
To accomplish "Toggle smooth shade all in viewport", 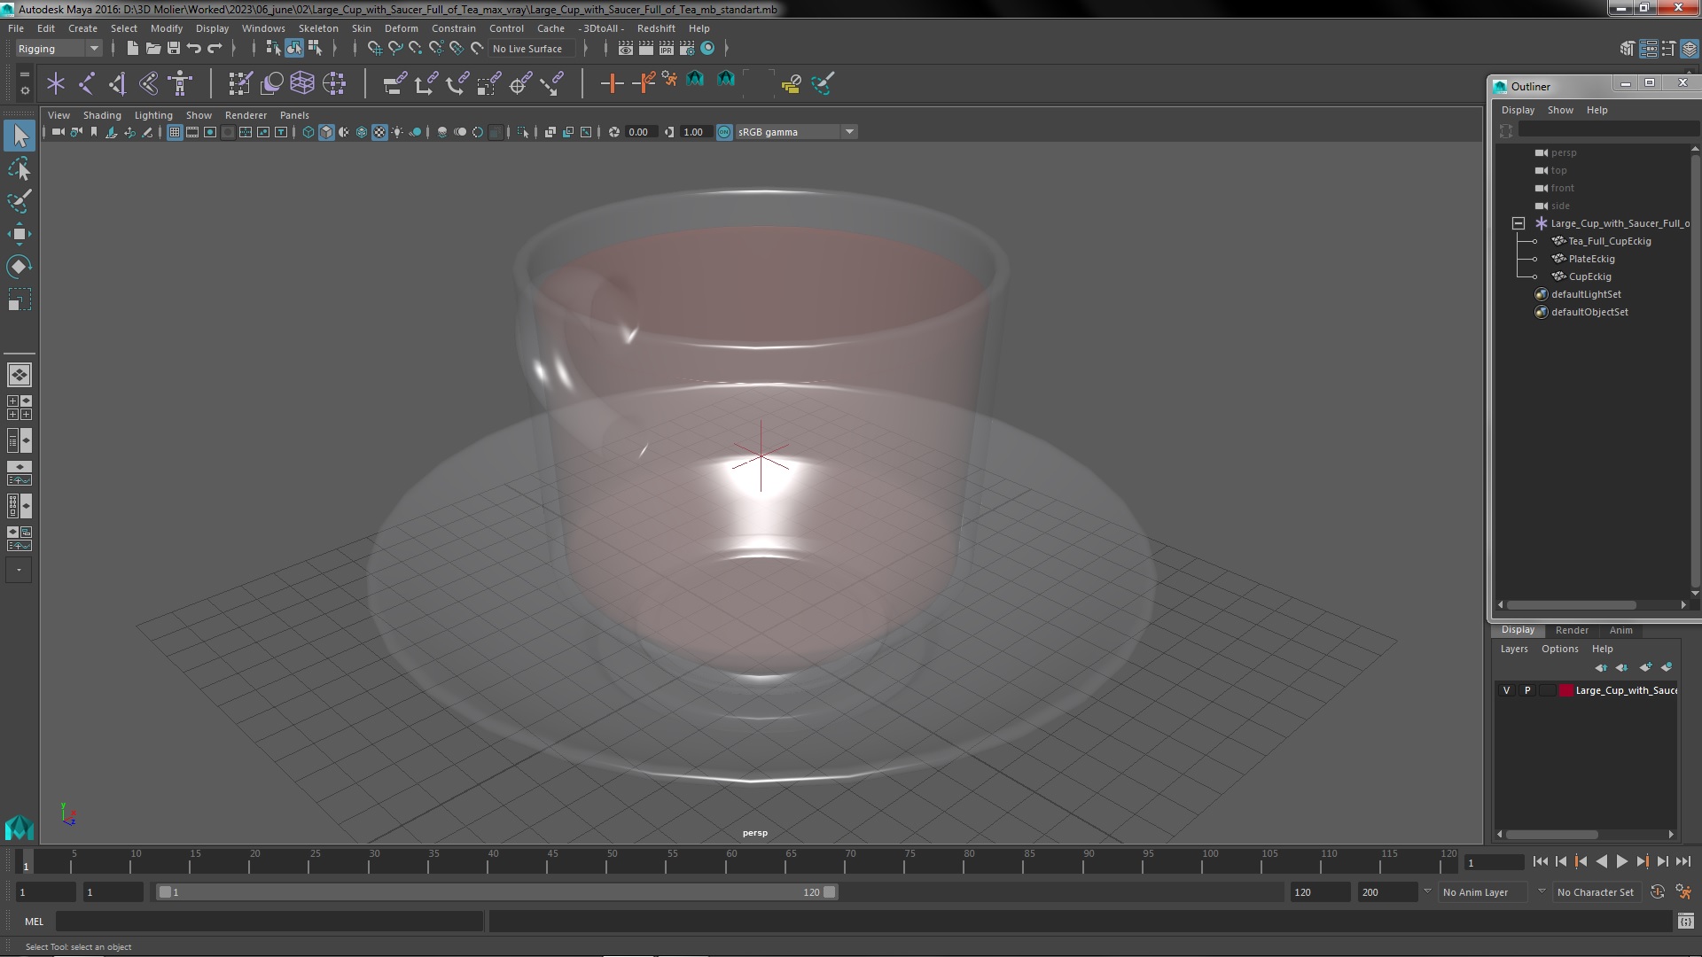I will tap(326, 132).
